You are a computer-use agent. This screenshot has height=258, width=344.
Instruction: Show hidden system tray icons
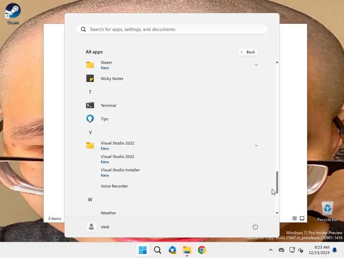(271, 250)
